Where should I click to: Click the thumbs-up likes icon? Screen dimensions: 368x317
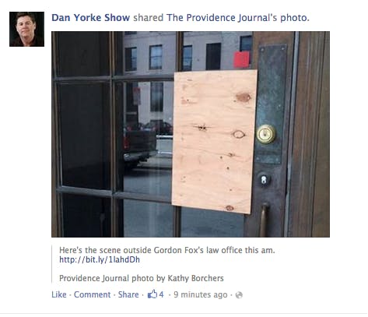152,294
